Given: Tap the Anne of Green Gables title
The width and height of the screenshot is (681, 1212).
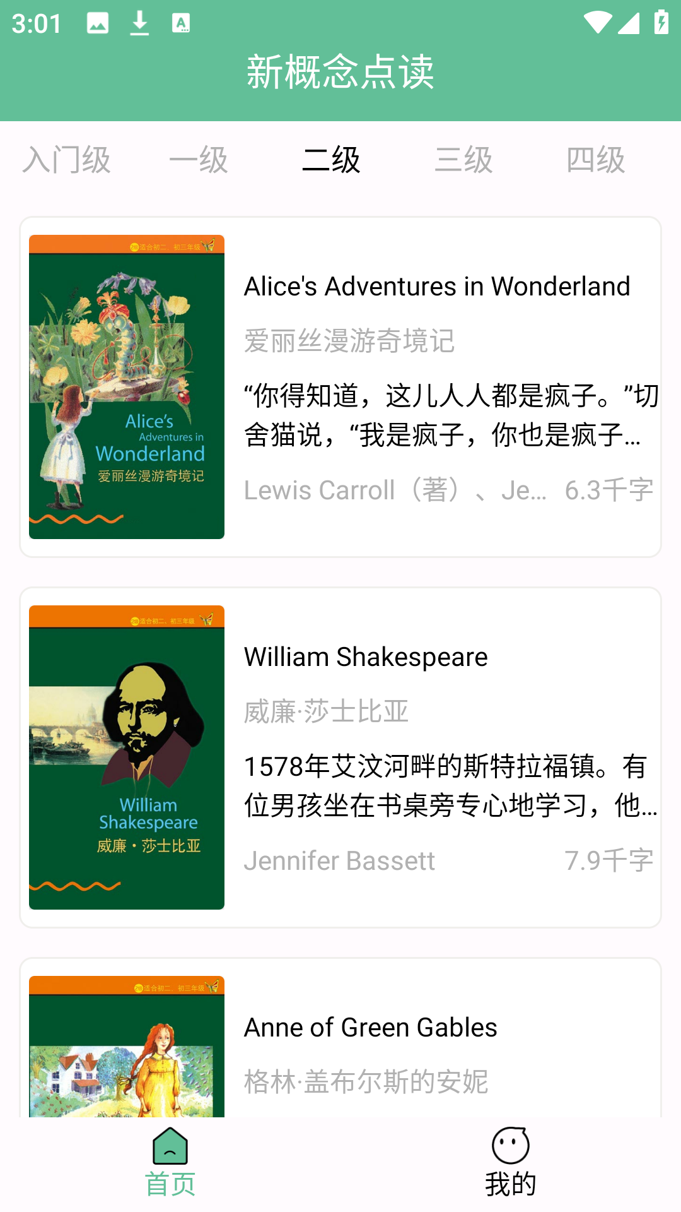Looking at the screenshot, I should [x=371, y=1028].
